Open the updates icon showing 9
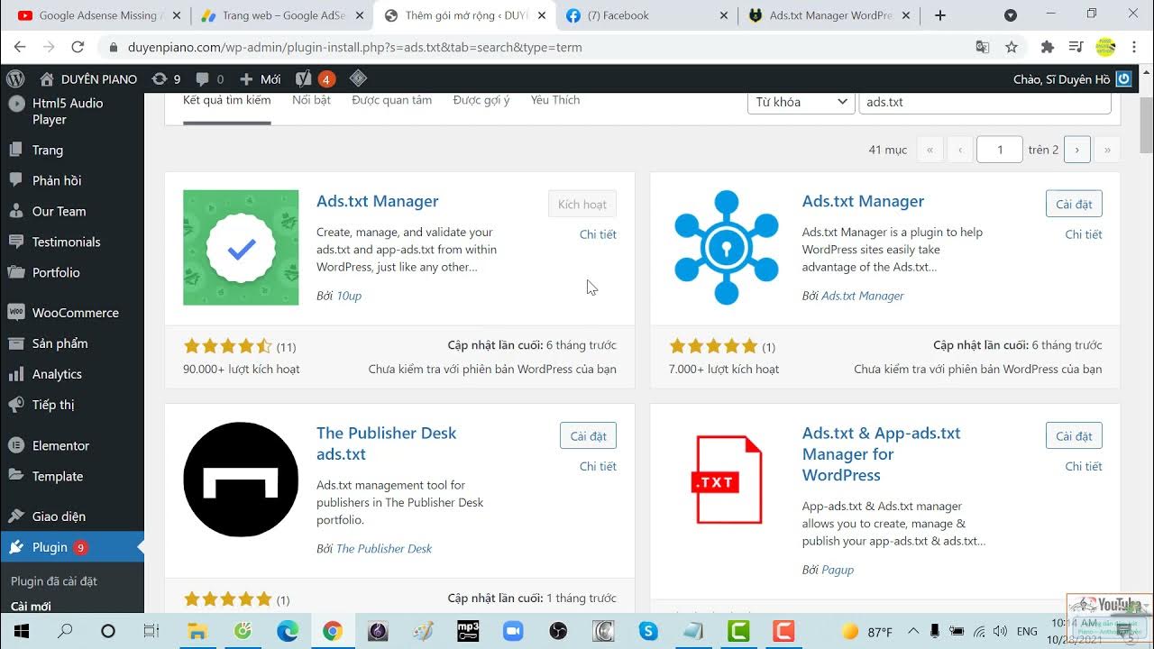 pyautogui.click(x=166, y=79)
